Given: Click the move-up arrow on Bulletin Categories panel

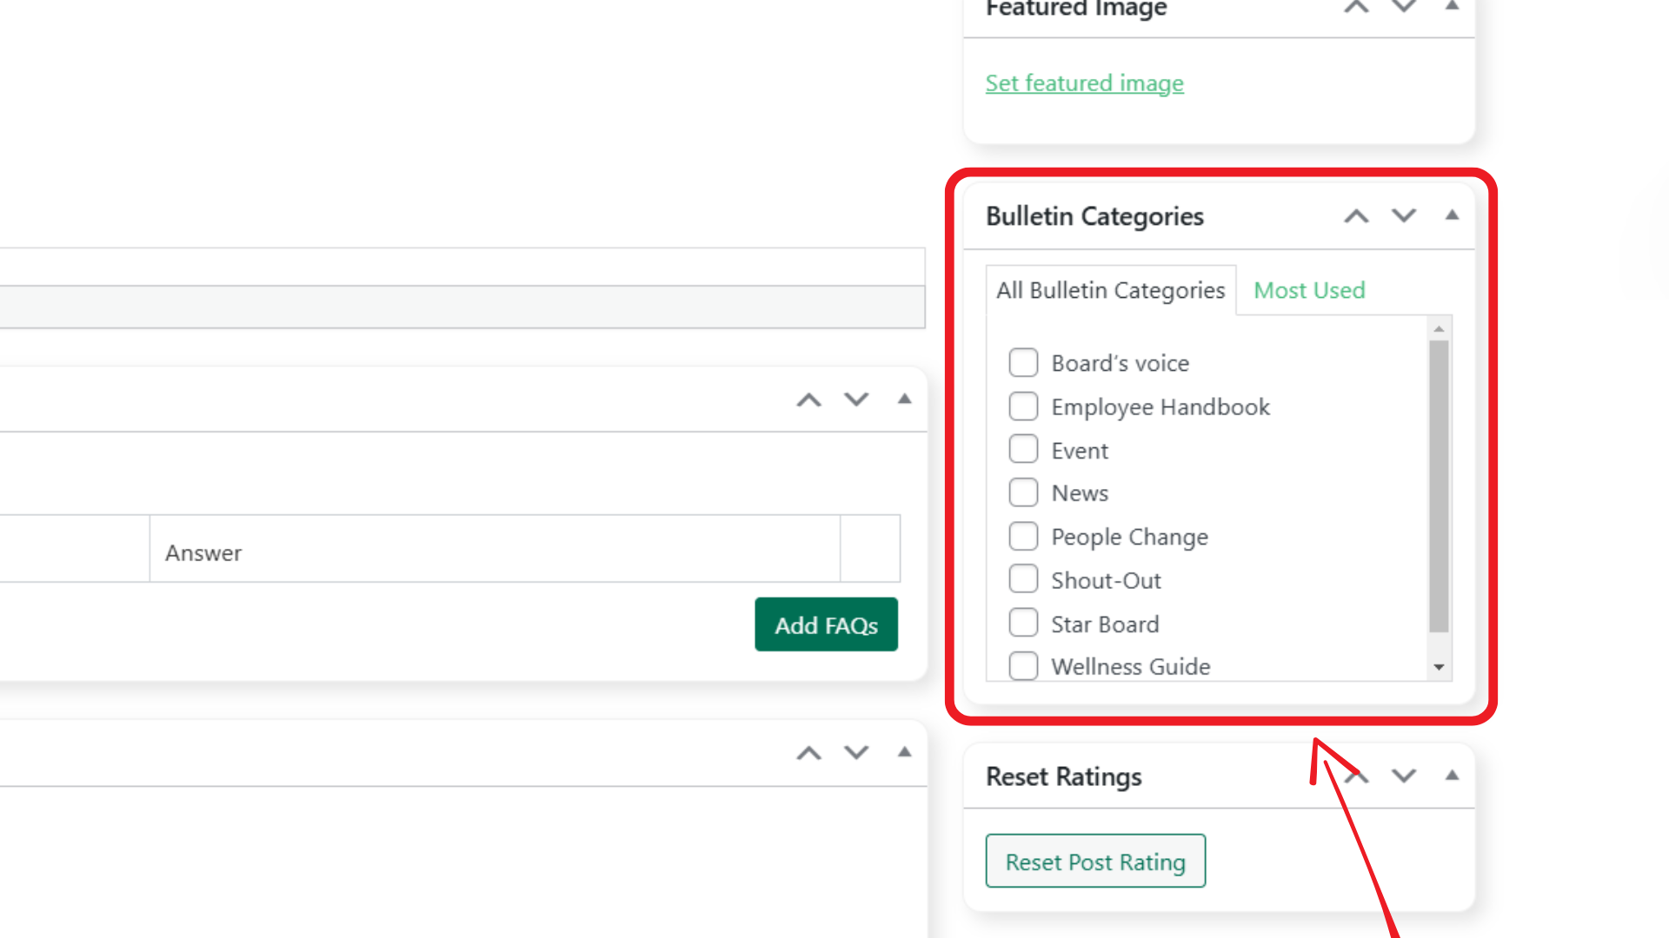Looking at the screenshot, I should [1356, 216].
